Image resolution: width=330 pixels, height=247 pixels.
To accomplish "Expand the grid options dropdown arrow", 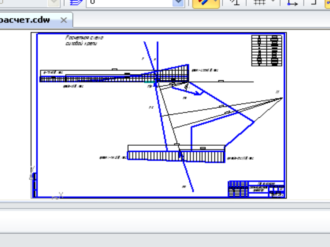I will pyautogui.click(x=273, y=2).
